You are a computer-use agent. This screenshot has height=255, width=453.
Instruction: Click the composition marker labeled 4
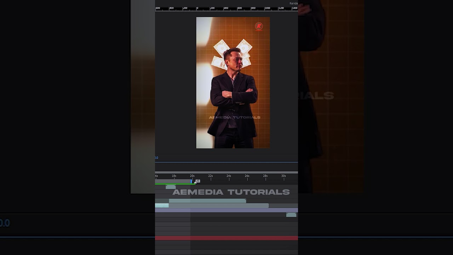point(198,181)
